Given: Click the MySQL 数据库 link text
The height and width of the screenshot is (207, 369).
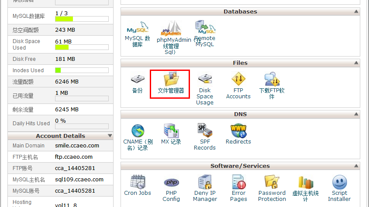Looking at the screenshot, I should point(138,41).
